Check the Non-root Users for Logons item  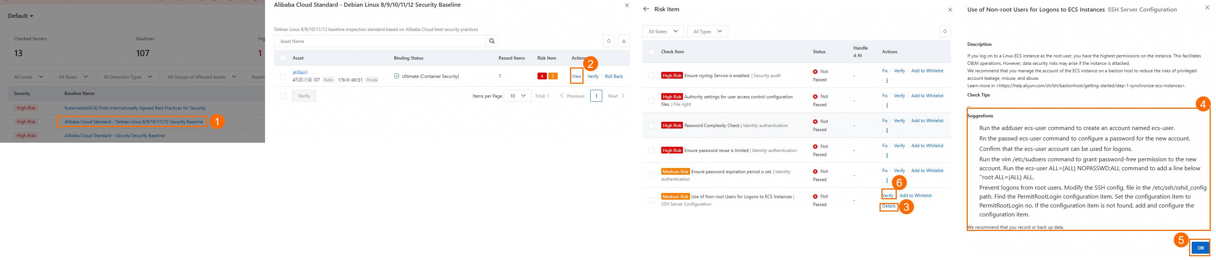click(652, 200)
